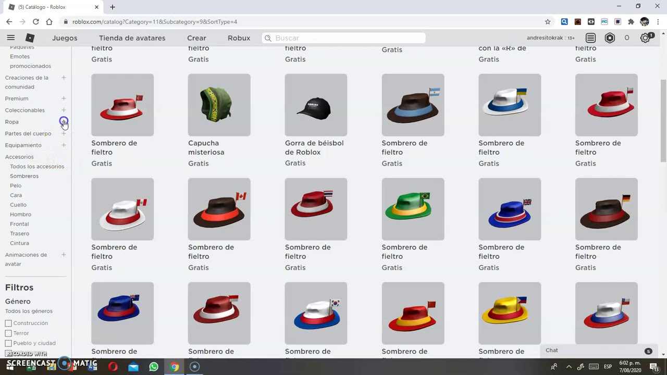
Task: Enable the Pueblo y ciudad checkbox
Action: pos(8,343)
